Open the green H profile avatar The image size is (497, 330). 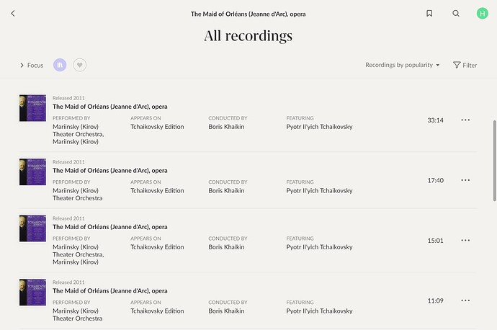click(x=482, y=13)
